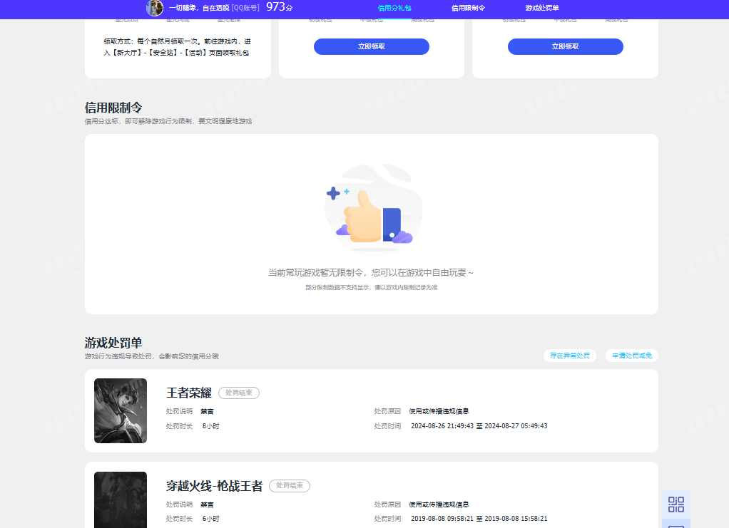Click the 使用或传播违规信息 reason in 穿越火线 card
The height and width of the screenshot is (528, 729).
click(x=439, y=504)
